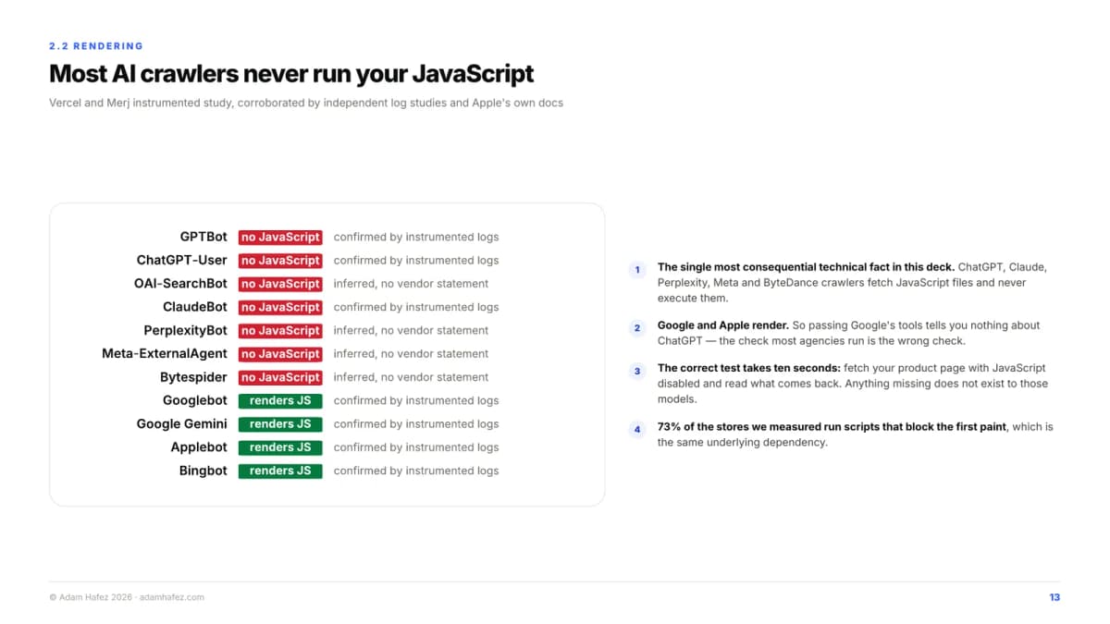This screenshot has height=624, width=1110.
Task: Select the subtitle beginning 'Vercel and Merj instrumented study'
Action: pyautogui.click(x=306, y=103)
